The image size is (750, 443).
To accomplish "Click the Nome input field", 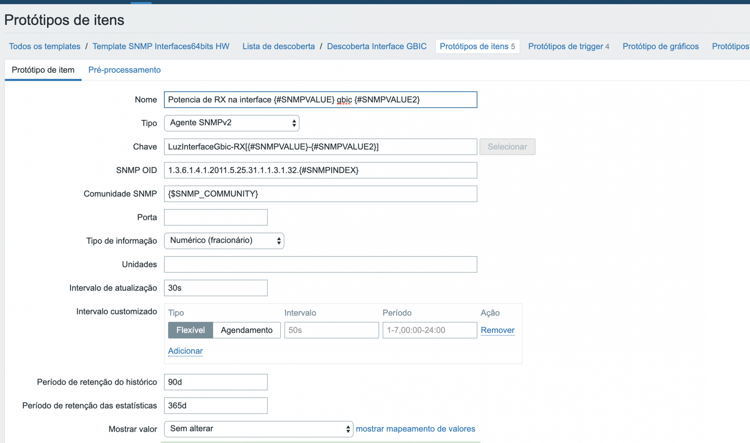I will pyautogui.click(x=320, y=100).
